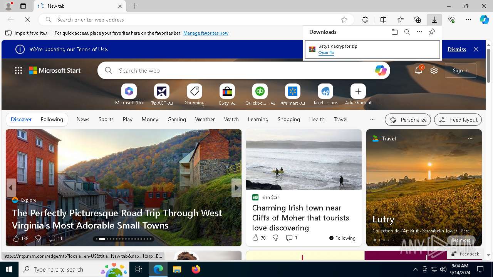Open file link for petya decryptor.zip
The height and width of the screenshot is (277, 493).
coord(326,53)
